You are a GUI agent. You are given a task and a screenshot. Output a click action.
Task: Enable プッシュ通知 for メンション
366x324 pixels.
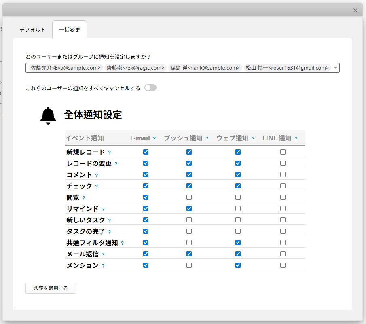[189, 265]
